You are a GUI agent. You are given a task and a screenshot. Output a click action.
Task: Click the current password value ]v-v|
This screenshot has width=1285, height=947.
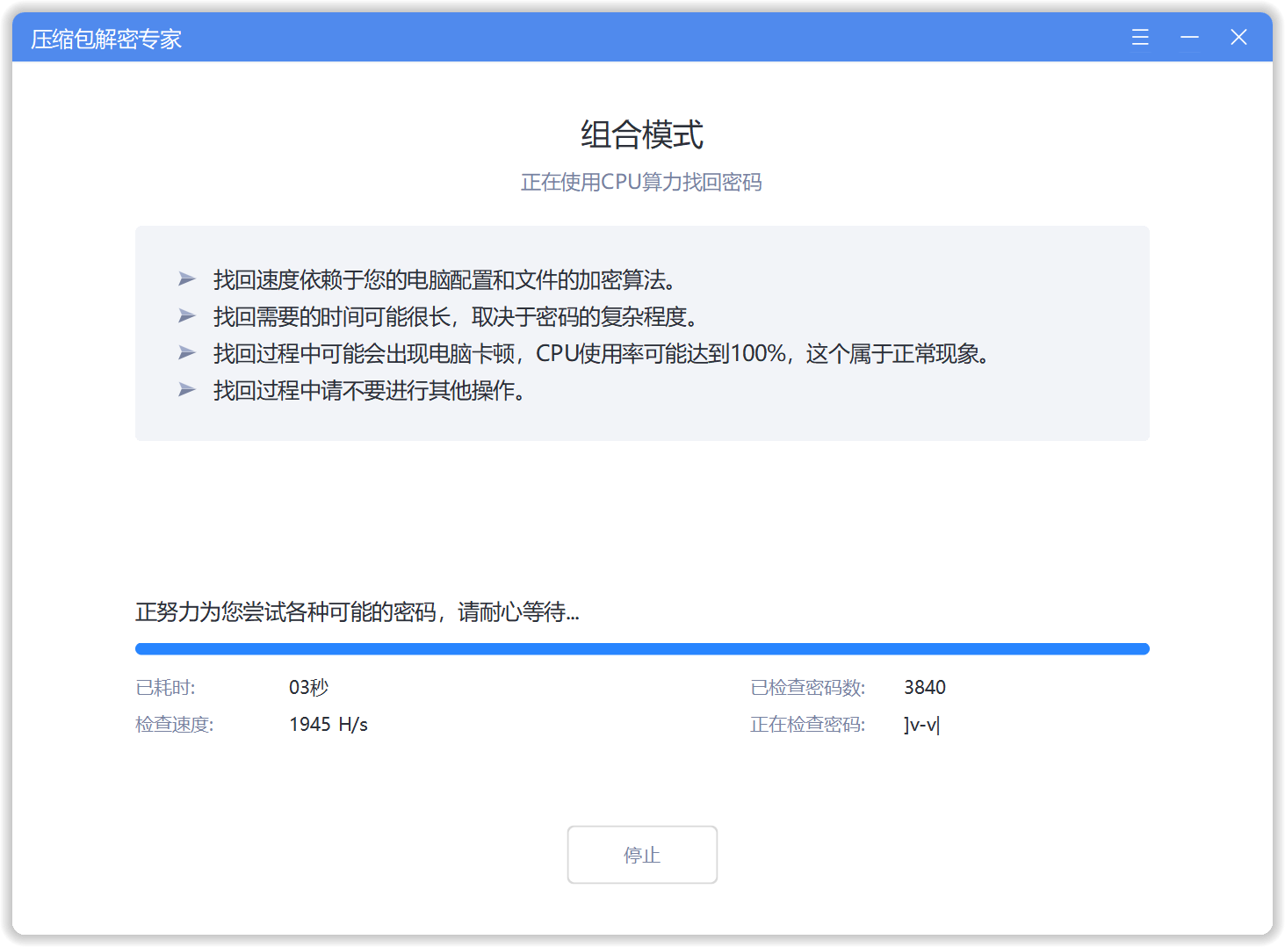pyautogui.click(x=922, y=725)
